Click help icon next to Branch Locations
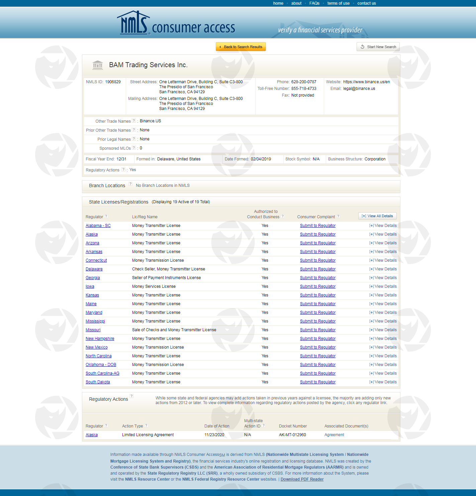 click(130, 184)
